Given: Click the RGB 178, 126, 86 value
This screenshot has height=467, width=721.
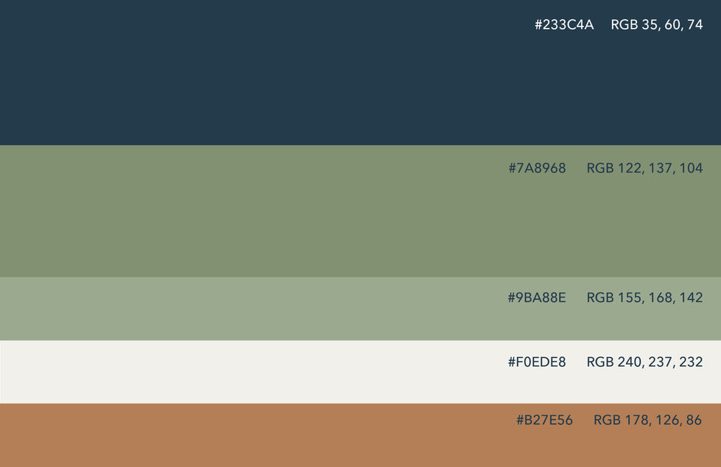Looking at the screenshot, I should pos(648,420).
